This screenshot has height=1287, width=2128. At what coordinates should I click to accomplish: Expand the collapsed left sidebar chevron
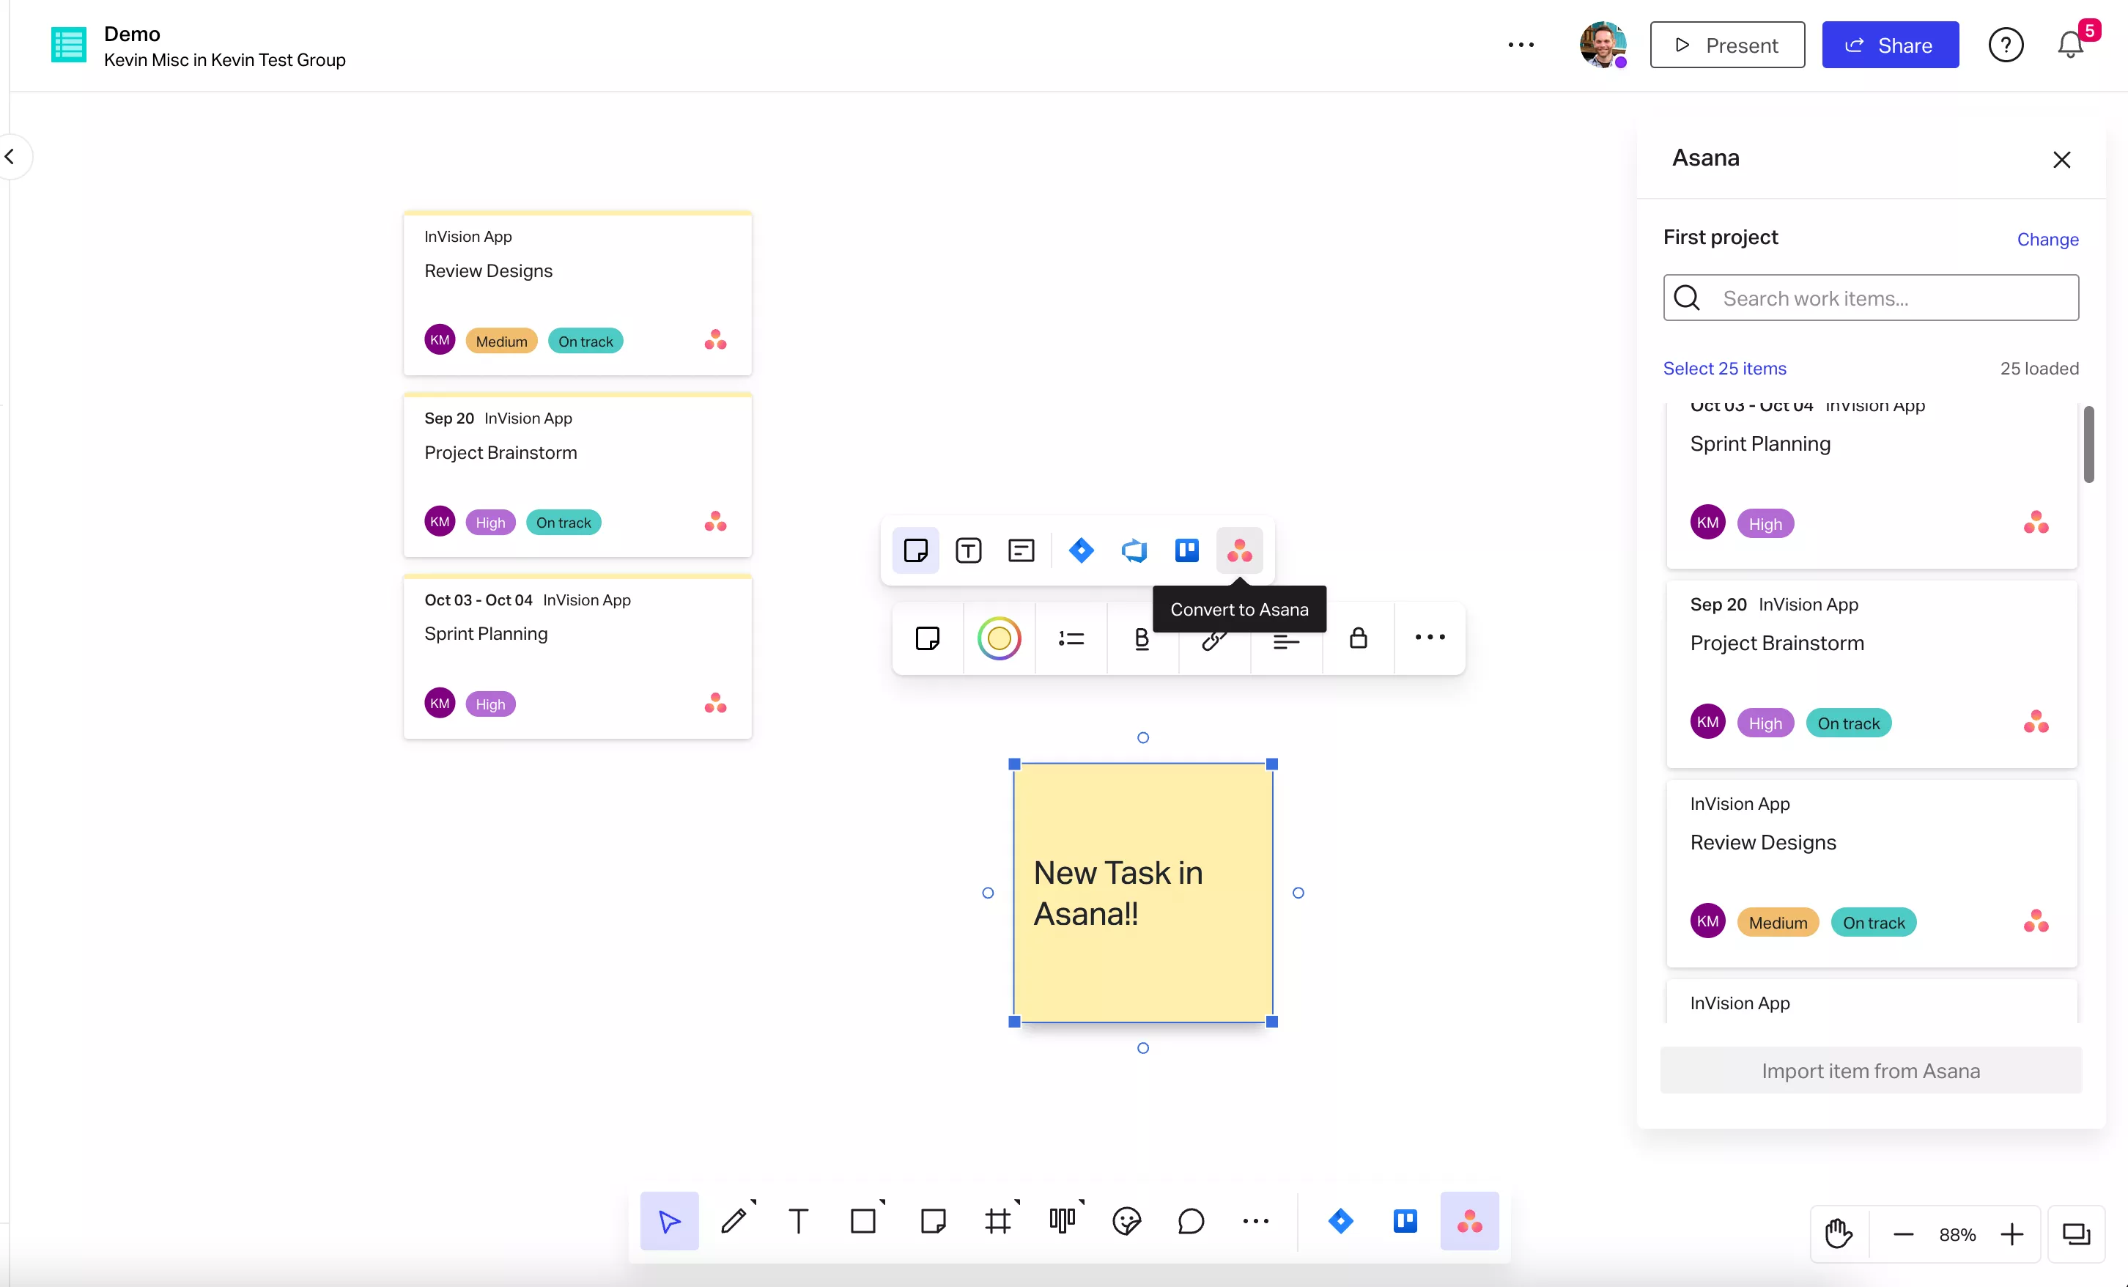10,156
